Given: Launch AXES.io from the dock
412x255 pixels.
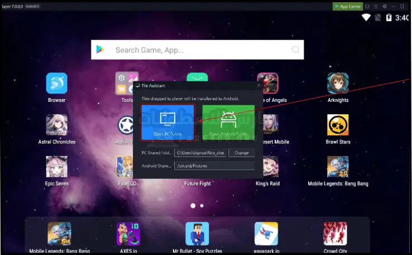Looking at the screenshot, I should [128, 234].
